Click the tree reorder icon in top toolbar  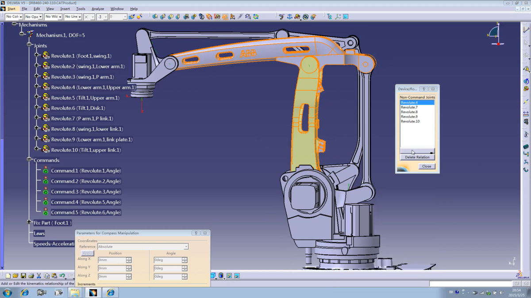pos(330,17)
